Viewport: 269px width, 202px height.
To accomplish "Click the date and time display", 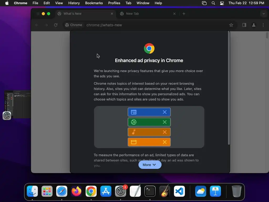I will 246,3.
